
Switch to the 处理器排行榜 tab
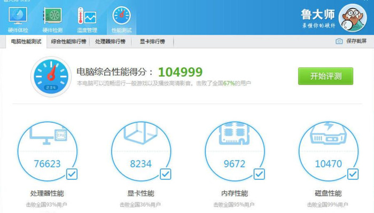110,42
